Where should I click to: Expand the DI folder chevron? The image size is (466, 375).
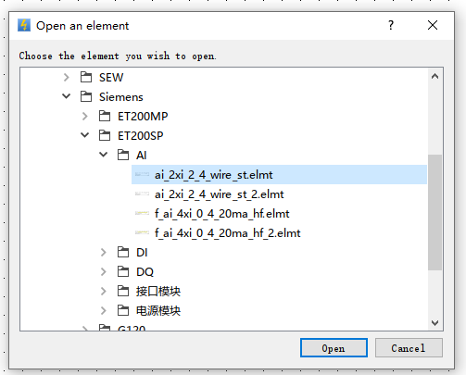(x=103, y=253)
